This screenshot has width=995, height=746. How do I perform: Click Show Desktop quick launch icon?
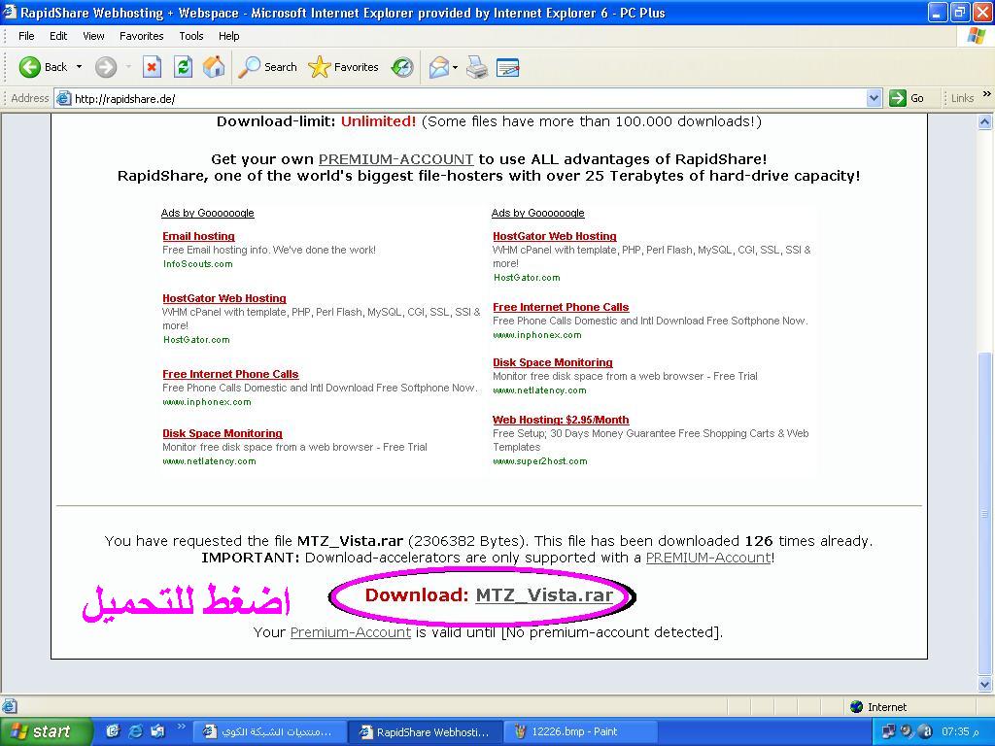(x=156, y=731)
